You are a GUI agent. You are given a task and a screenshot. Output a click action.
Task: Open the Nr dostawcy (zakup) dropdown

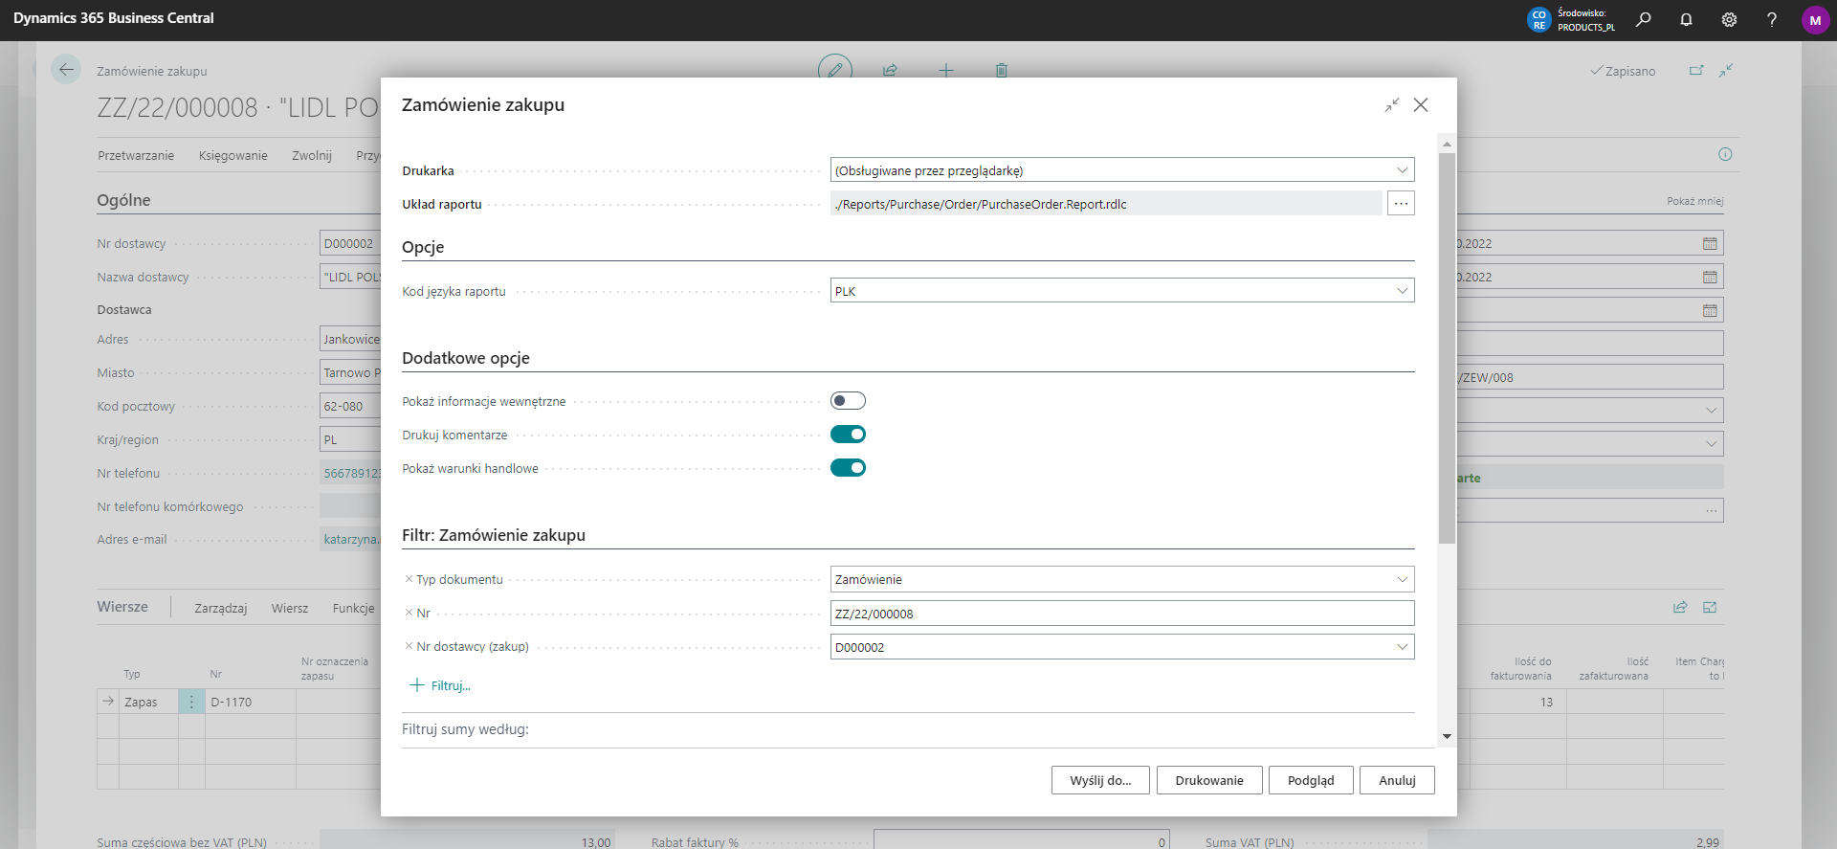pyautogui.click(x=1402, y=647)
